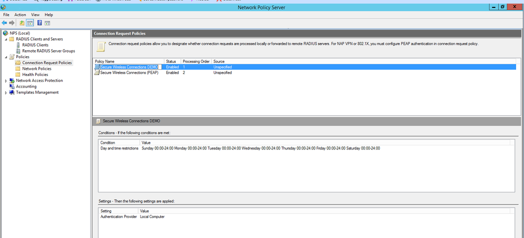Click the Forward arrow toolbar icon
The width and height of the screenshot is (524, 238).
[x=12, y=23]
